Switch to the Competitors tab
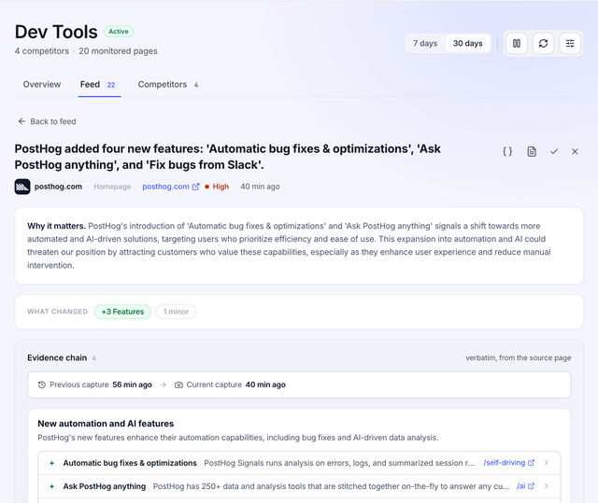Screen dimensions: 598x503 tap(168, 85)
